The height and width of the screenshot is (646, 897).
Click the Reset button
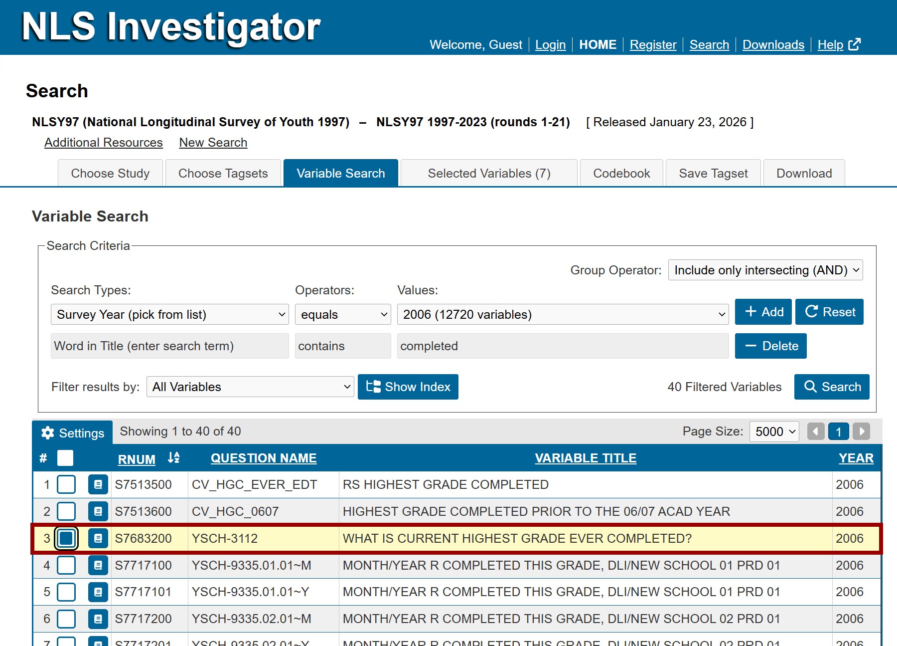[x=830, y=312]
